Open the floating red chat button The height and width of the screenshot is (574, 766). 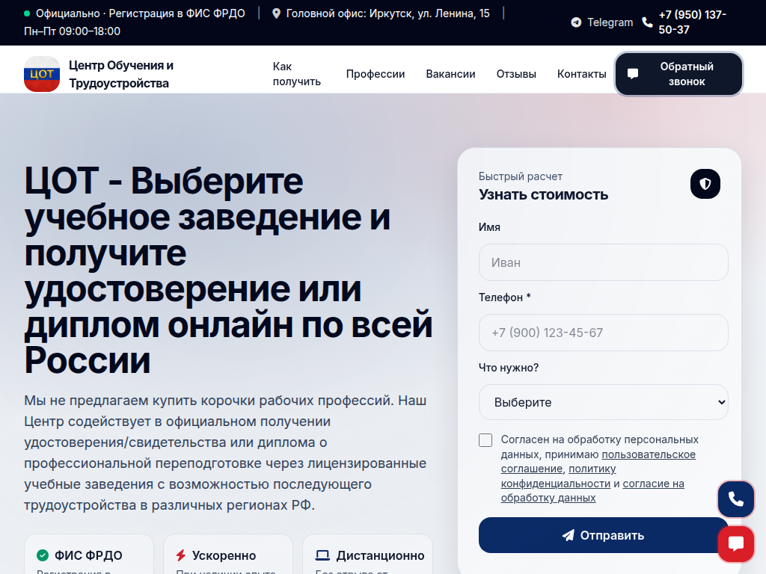(736, 544)
